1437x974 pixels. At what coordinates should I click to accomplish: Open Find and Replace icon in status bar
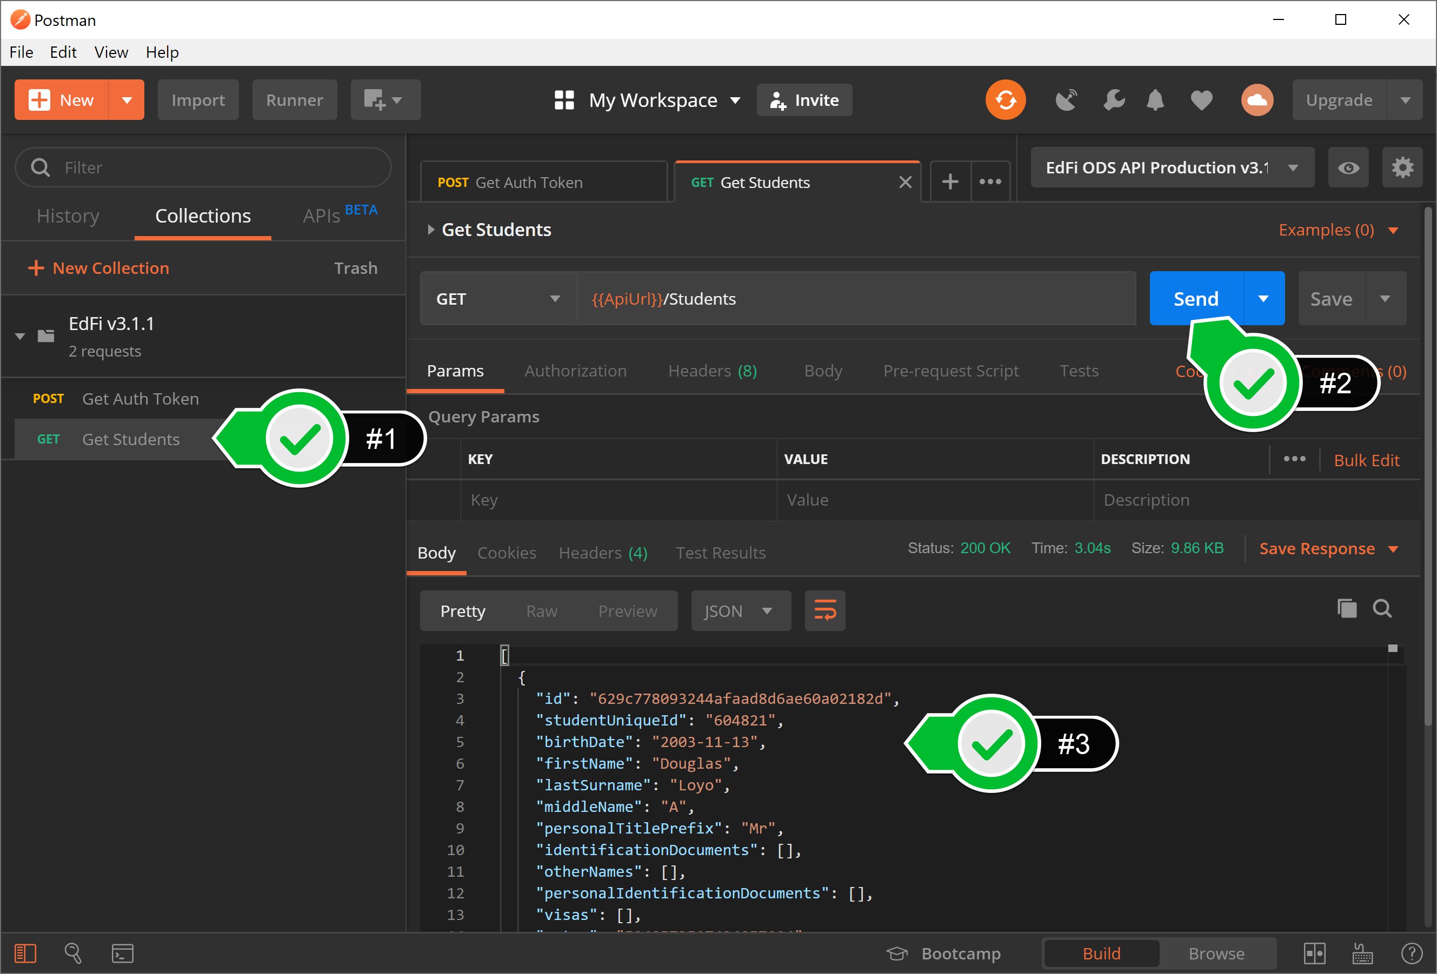click(73, 953)
